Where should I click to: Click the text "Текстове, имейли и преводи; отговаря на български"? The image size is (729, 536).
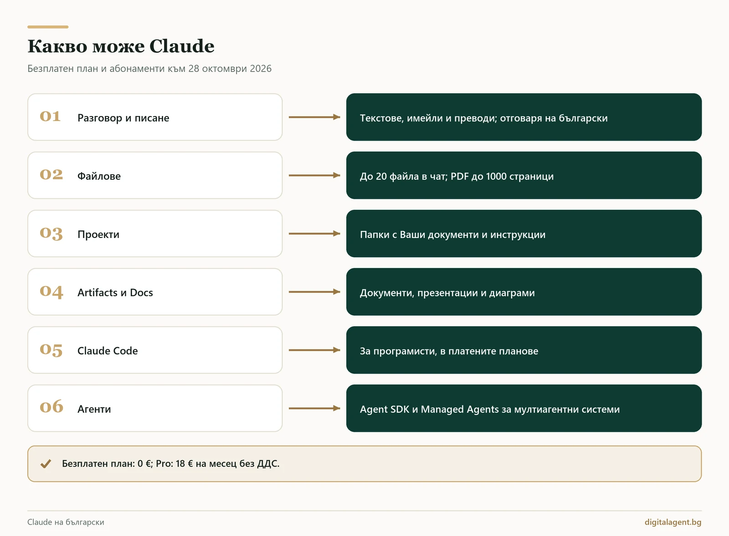click(484, 118)
